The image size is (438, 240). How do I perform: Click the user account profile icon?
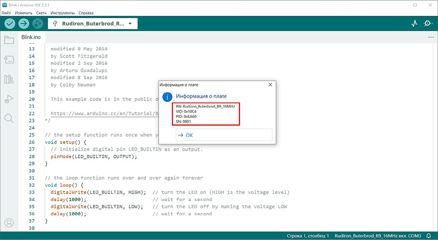tap(9, 223)
